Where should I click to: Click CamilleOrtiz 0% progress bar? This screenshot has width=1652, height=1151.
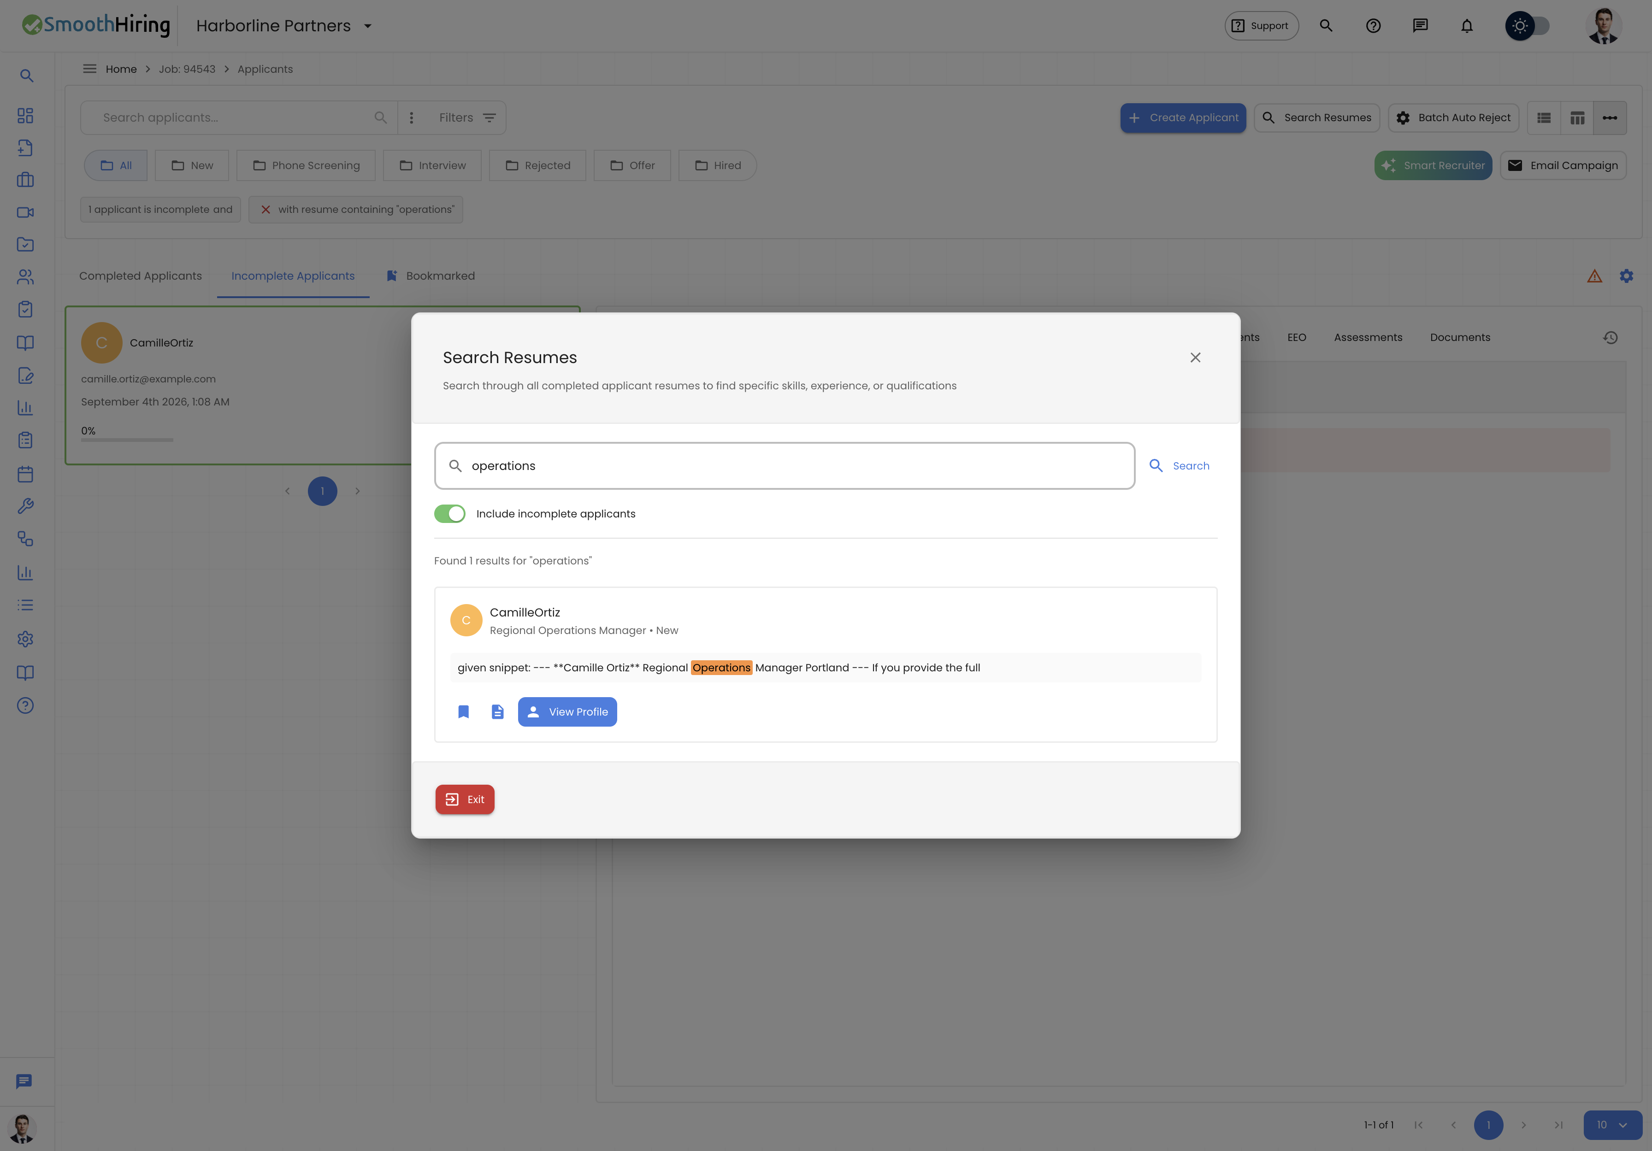(127, 440)
